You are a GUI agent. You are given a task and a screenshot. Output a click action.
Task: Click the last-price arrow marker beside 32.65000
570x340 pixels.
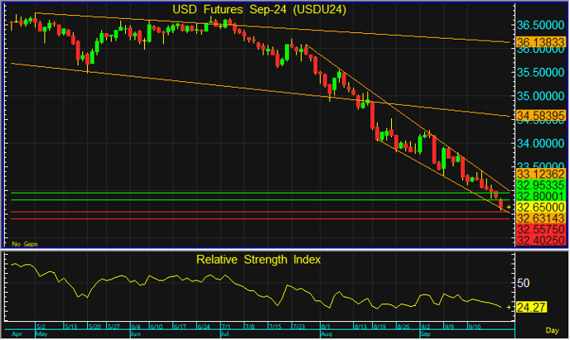(x=509, y=206)
